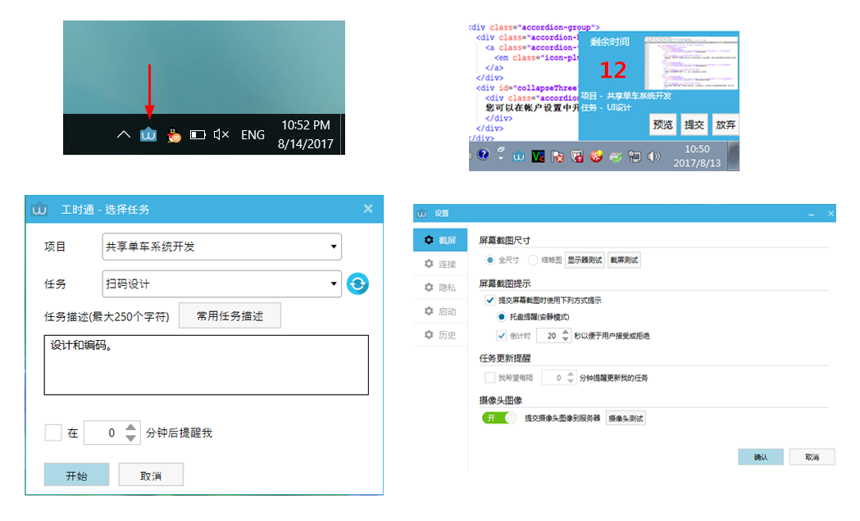860x521 pixels.
Task: Click the blue help question mark tray icon
Action: 483,154
